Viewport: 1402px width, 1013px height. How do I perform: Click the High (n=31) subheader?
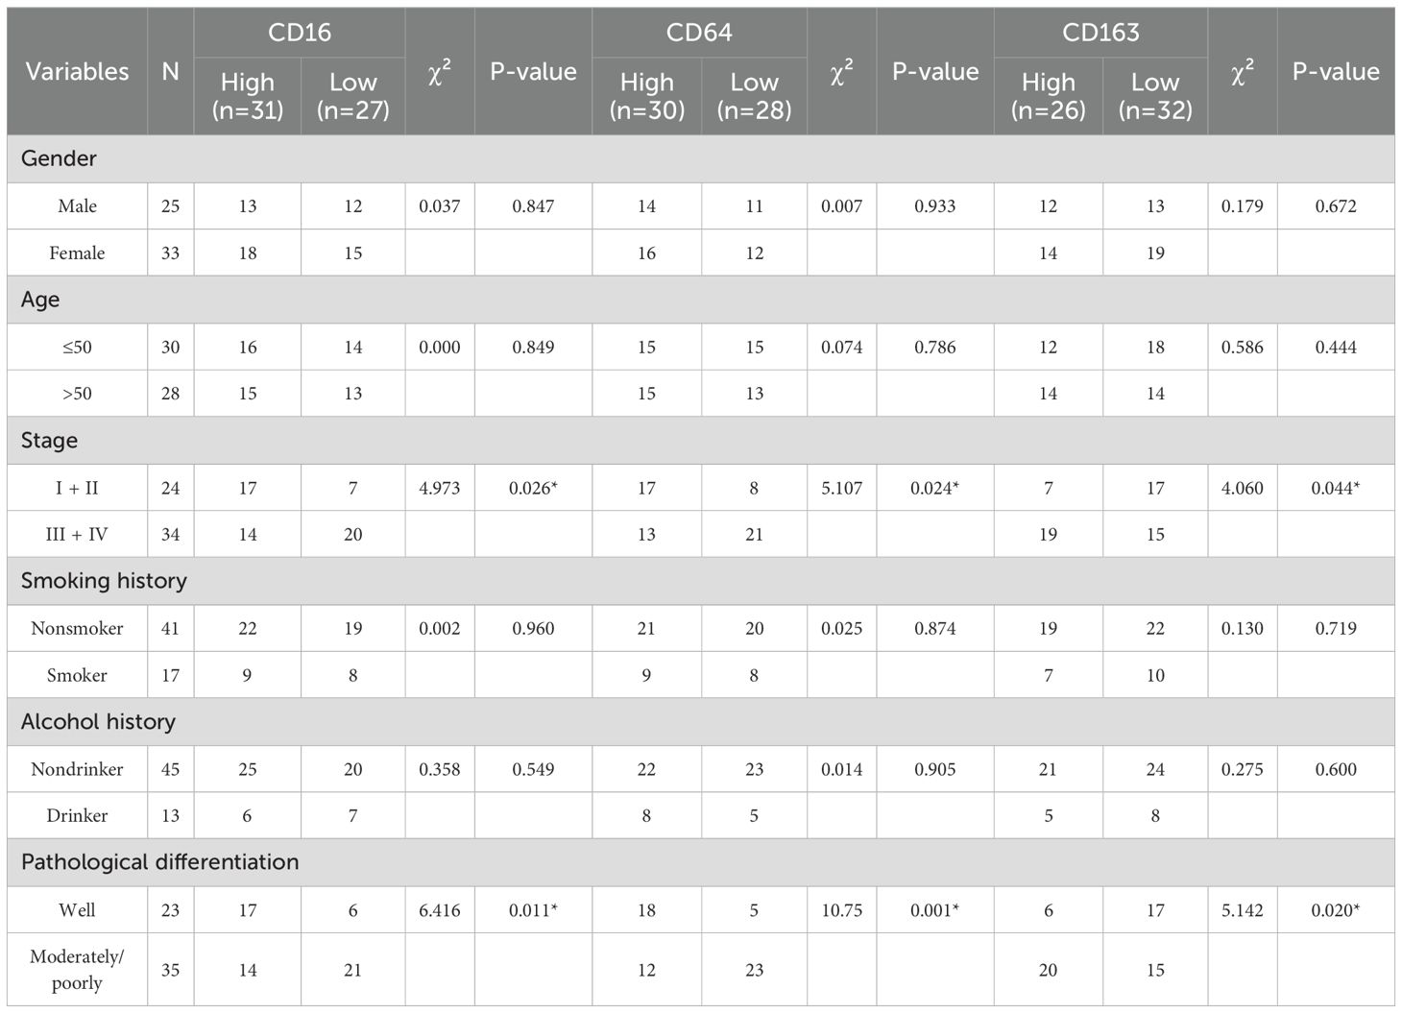[x=248, y=96]
